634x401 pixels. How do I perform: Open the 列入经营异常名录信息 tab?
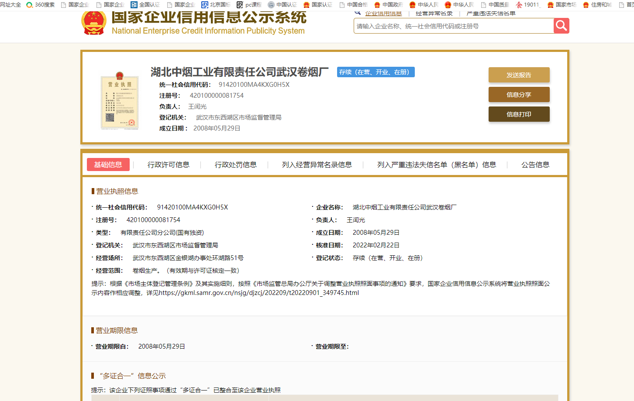pyautogui.click(x=317, y=165)
